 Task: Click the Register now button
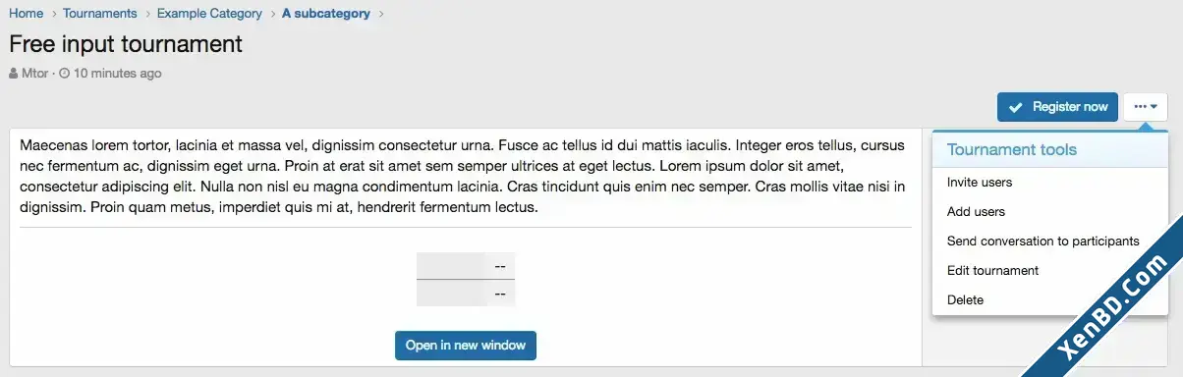[x=1057, y=107]
